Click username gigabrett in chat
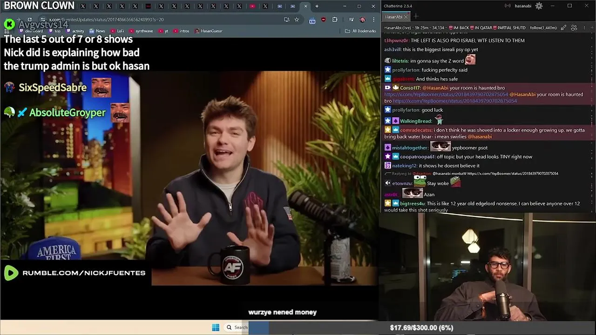 point(403,79)
